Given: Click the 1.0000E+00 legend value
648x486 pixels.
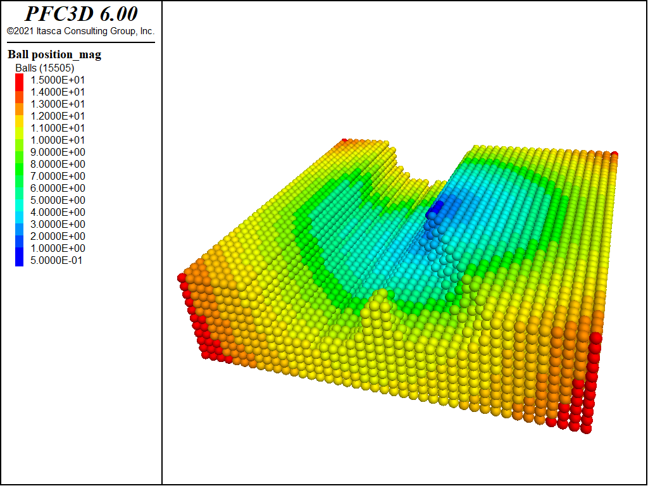Looking at the screenshot, I should point(58,248).
